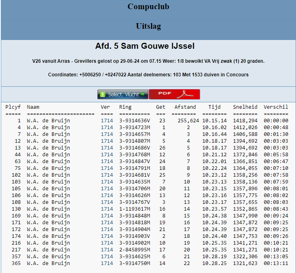This screenshot has width=296, height=273.
Task: Click the 1714 link for ring 3-9314848M
Action: click(x=107, y=215)
